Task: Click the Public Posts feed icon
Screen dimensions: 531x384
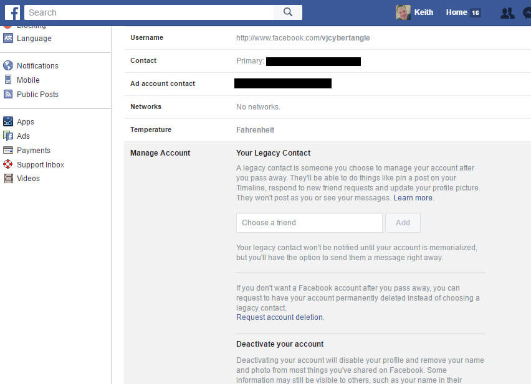Action: tap(8, 94)
